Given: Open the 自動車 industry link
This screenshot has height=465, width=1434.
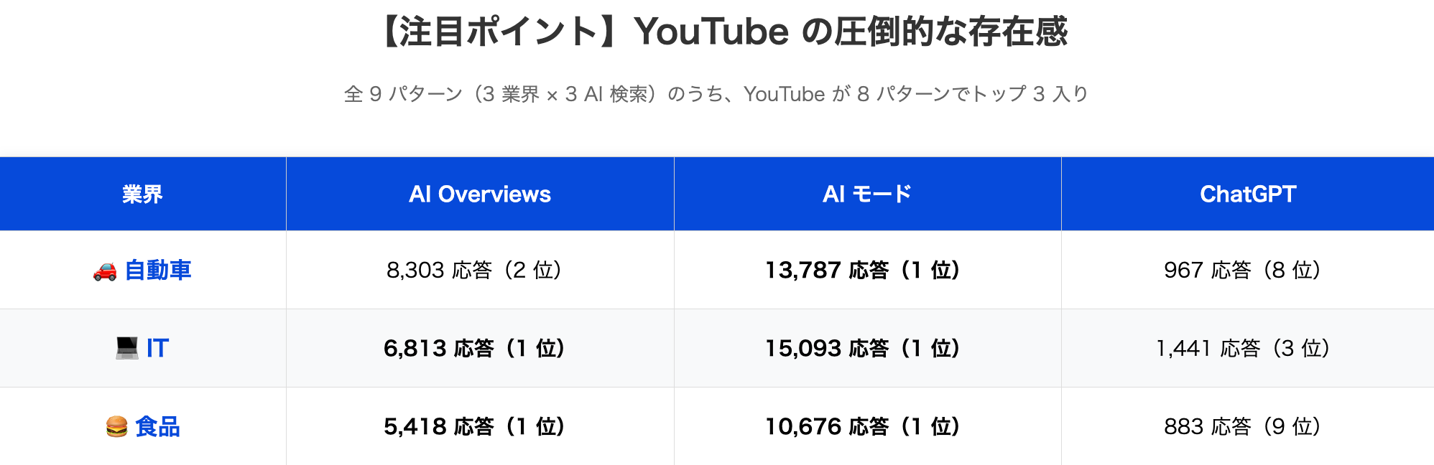Looking at the screenshot, I should pyautogui.click(x=158, y=271).
